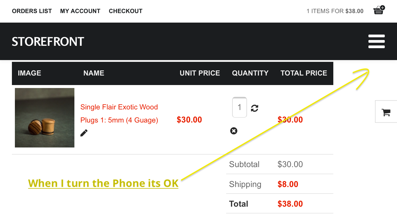The image size is (397, 223).
Task: Click the 1 items for $38.00 cart summary
Action: [335, 11]
